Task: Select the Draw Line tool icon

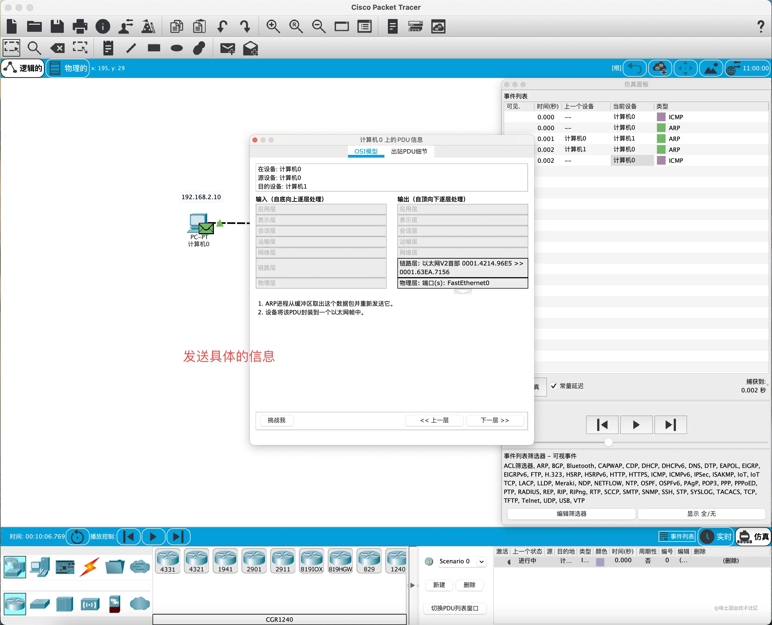Action: pyautogui.click(x=131, y=48)
